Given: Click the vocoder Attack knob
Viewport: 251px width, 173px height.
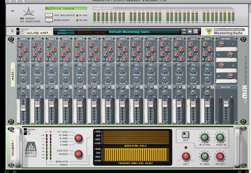Looking at the screenshot, I should pyautogui.click(x=205, y=137).
